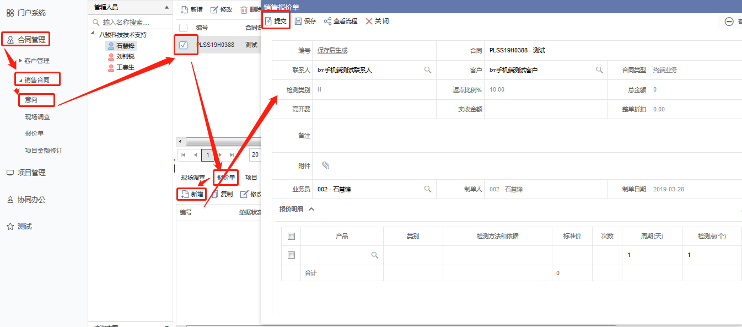Click the 关闭 button in dialog toolbar
742x327 pixels.
point(377,22)
